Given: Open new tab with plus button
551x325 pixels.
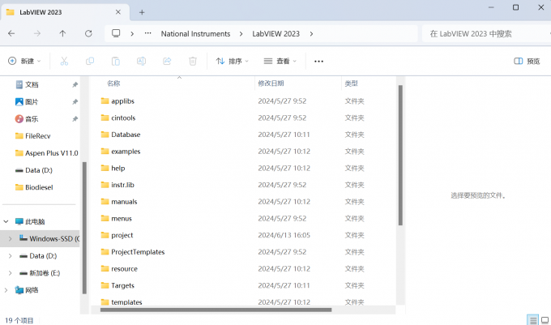Looking at the screenshot, I should point(142,12).
